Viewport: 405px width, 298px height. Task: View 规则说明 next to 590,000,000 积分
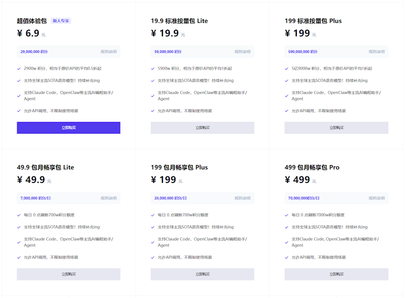376,52
